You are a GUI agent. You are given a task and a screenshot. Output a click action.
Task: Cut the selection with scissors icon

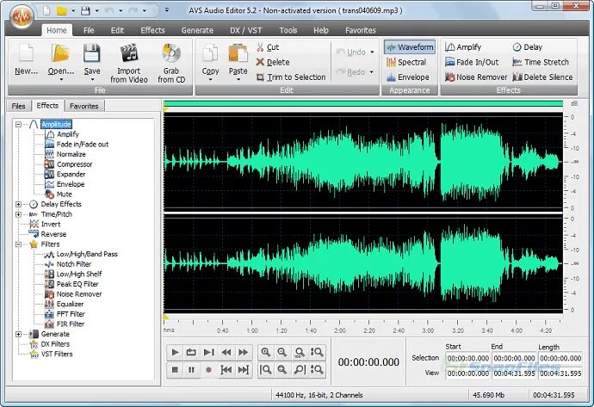(x=260, y=47)
